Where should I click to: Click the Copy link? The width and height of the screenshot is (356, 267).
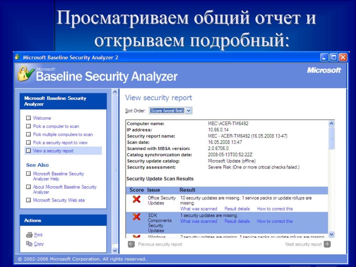(x=39, y=244)
